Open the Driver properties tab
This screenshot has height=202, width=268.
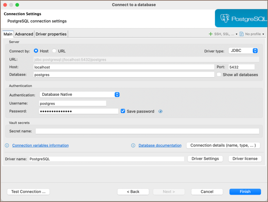point(51,34)
